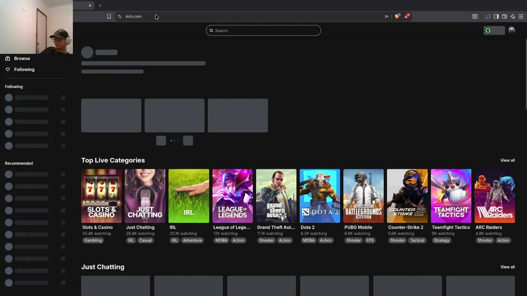This screenshot has width=527, height=296.
Task: Open the Brave Wallet icon
Action: tap(504, 16)
